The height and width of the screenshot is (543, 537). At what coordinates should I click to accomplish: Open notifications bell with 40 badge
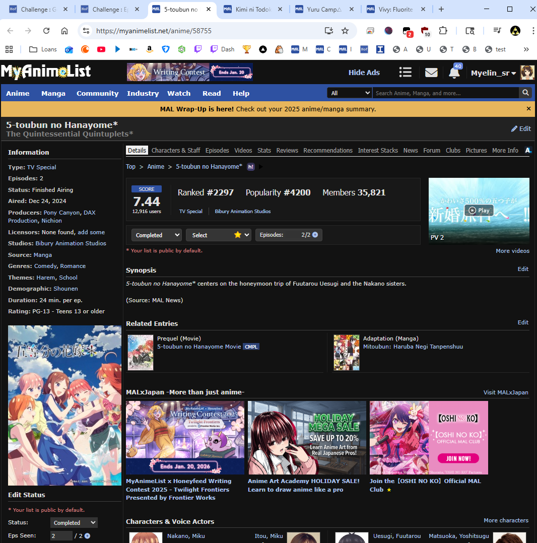(x=454, y=73)
